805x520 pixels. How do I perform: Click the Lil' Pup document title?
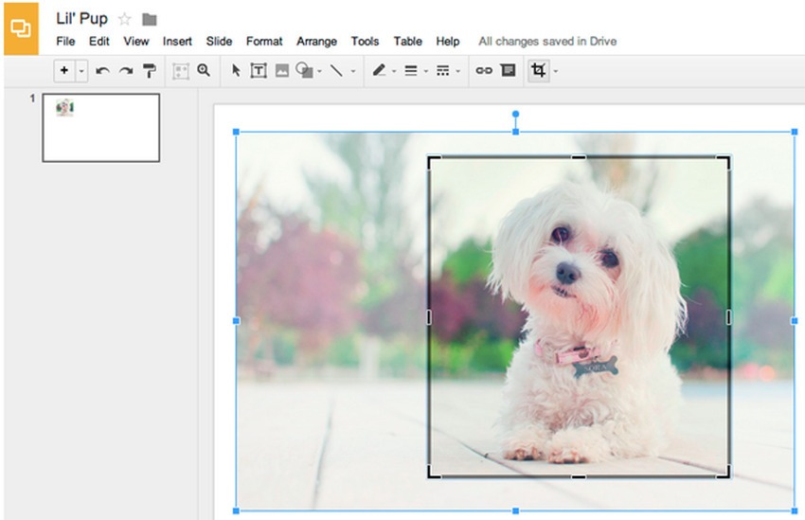82,19
